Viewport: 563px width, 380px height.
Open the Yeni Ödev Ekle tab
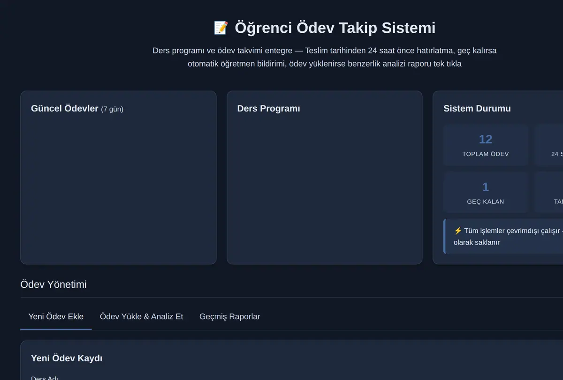[56, 316]
